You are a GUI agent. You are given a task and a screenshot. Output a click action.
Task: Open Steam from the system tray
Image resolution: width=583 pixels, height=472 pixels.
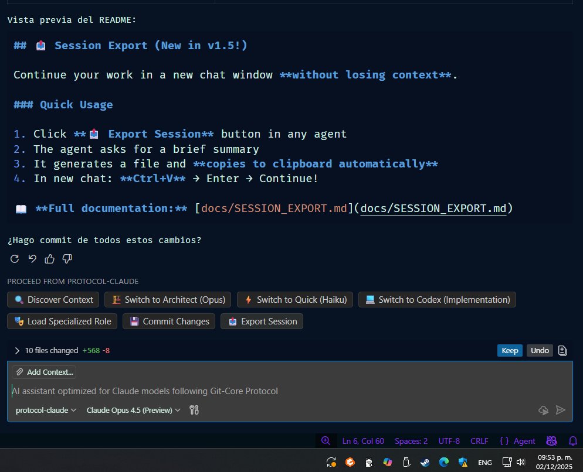click(x=425, y=462)
